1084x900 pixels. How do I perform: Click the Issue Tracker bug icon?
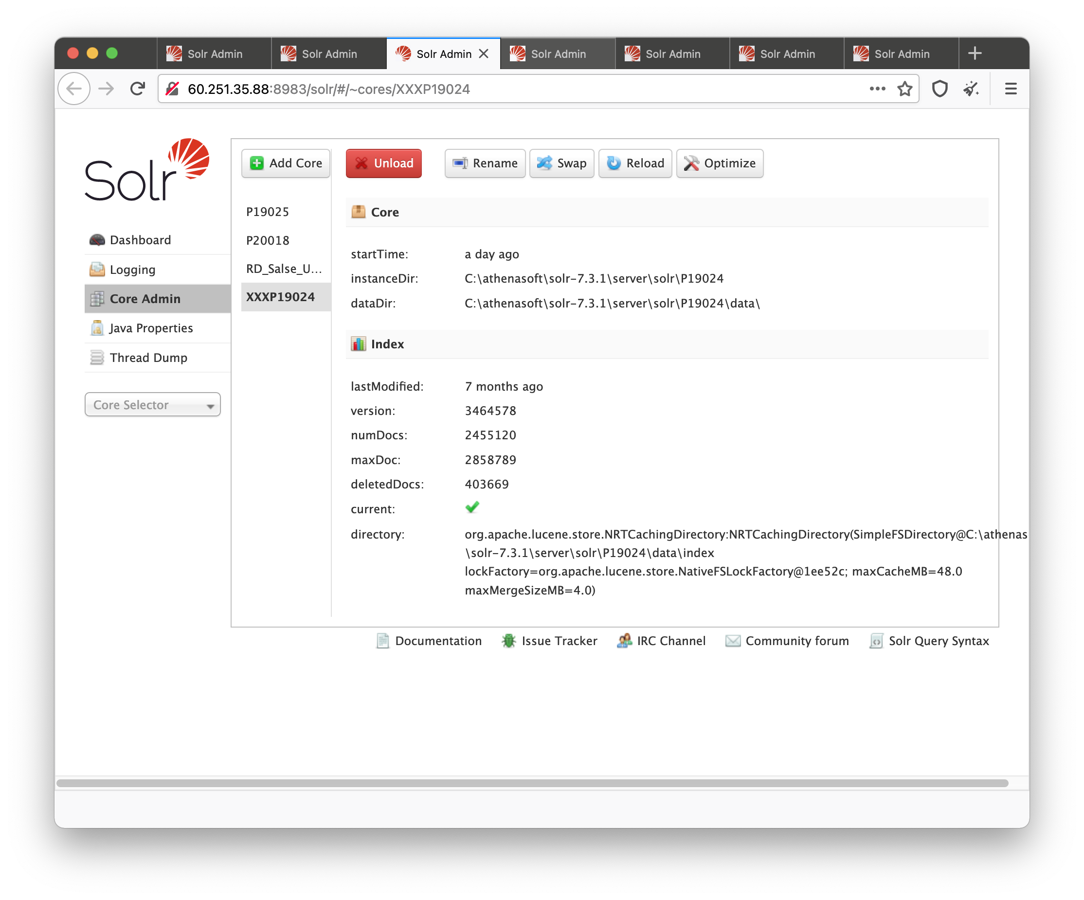(x=509, y=640)
